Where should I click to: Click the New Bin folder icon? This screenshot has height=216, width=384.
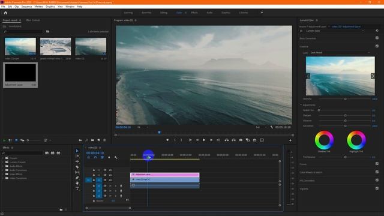coord(92,140)
